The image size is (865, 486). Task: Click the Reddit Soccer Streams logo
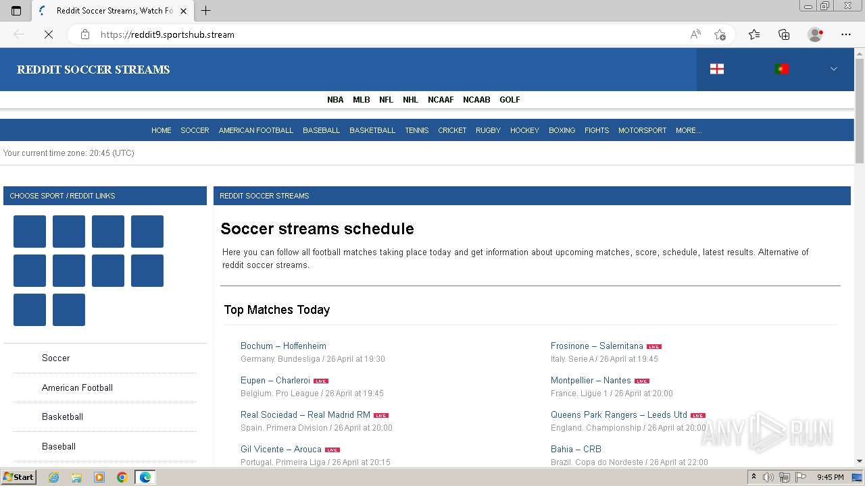tap(93, 70)
